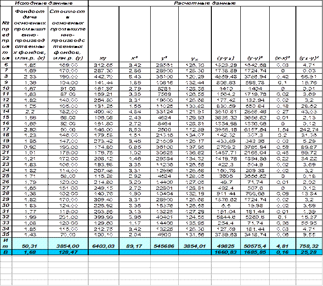Image resolution: width=323 pixels, height=286 pixels.
Task: Click the value 104,00 in row 9
Action: click(x=68, y=82)
